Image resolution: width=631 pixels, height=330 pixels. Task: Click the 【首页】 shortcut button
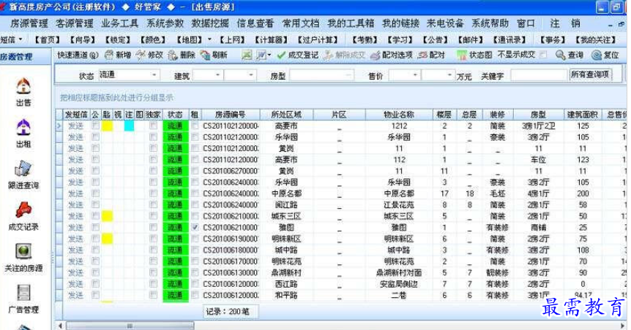[x=47, y=39]
